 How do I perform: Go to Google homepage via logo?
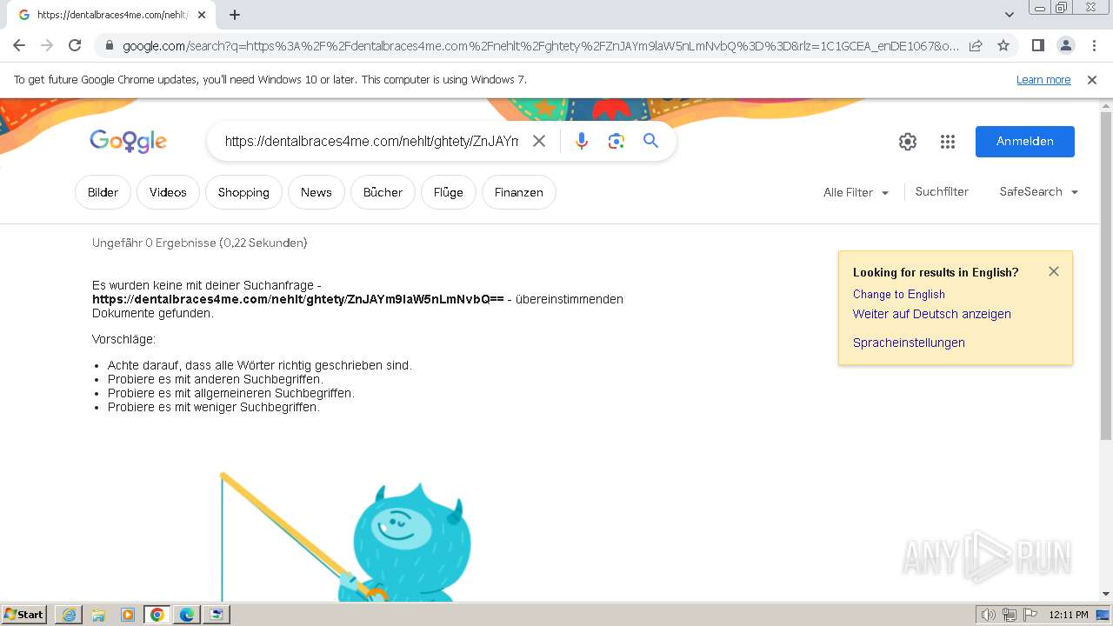[128, 141]
